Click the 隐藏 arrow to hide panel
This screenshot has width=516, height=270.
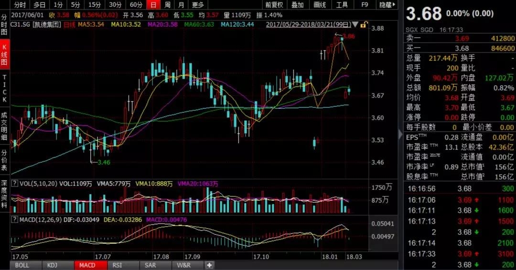coord(387,5)
